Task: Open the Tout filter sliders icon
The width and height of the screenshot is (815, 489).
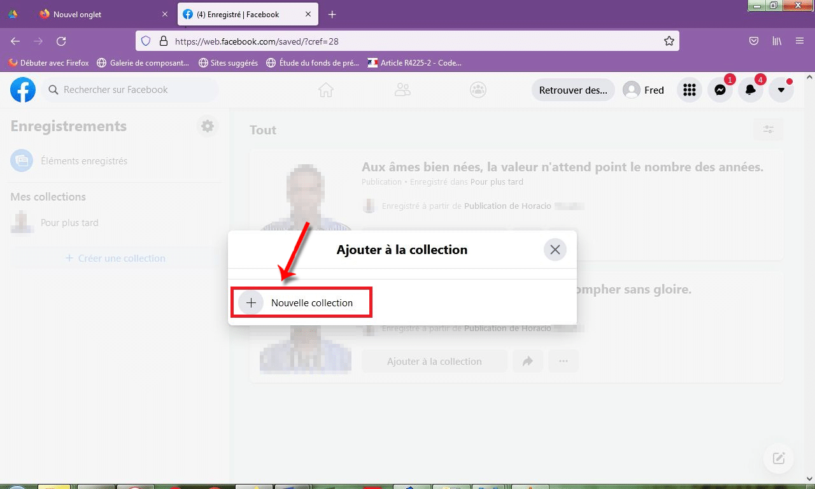Action: tap(769, 130)
